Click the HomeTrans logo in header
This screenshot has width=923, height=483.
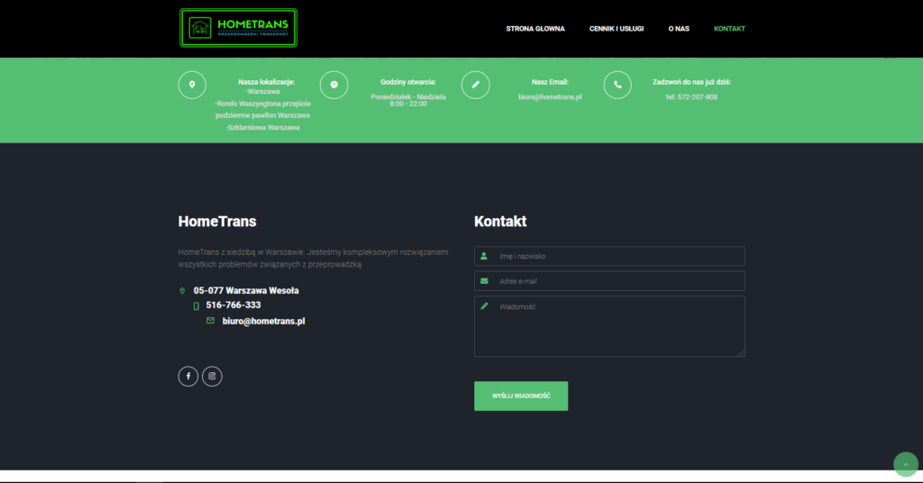(x=238, y=28)
